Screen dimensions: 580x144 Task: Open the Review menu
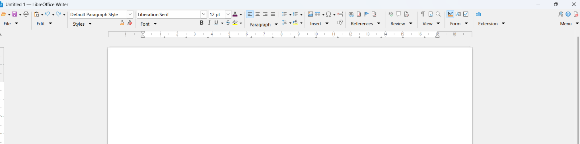401,24
